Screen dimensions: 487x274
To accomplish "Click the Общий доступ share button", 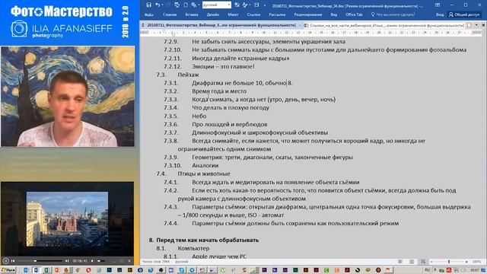I will coord(464,14).
